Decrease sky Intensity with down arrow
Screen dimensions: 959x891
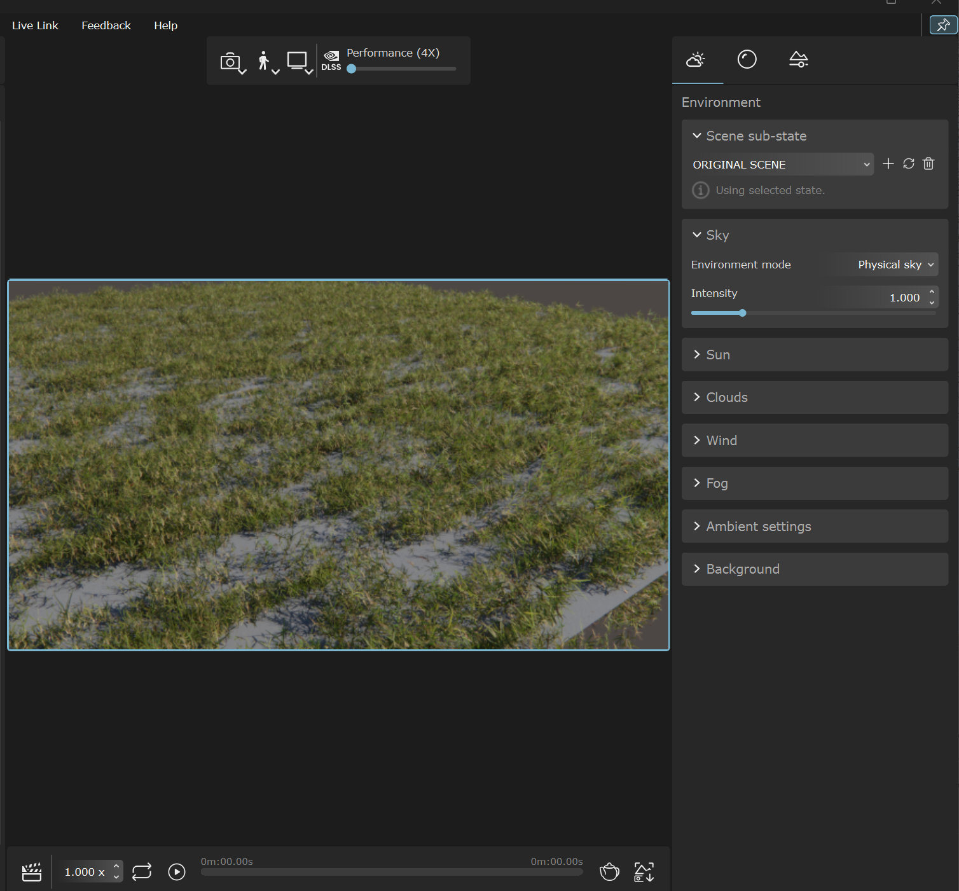[x=932, y=303]
